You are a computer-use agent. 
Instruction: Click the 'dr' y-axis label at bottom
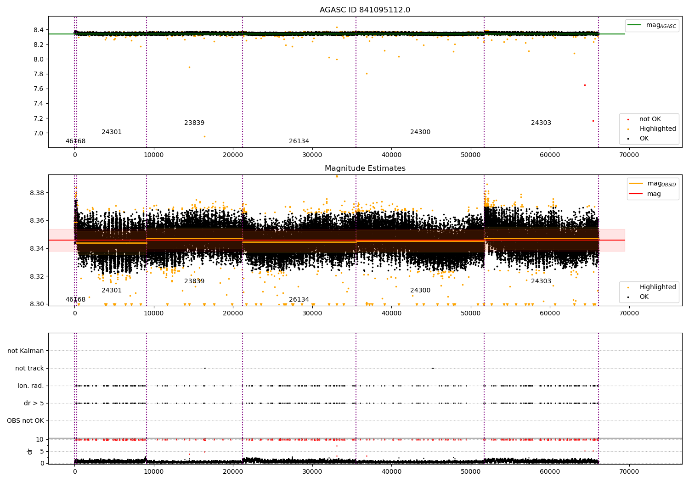point(30,451)
